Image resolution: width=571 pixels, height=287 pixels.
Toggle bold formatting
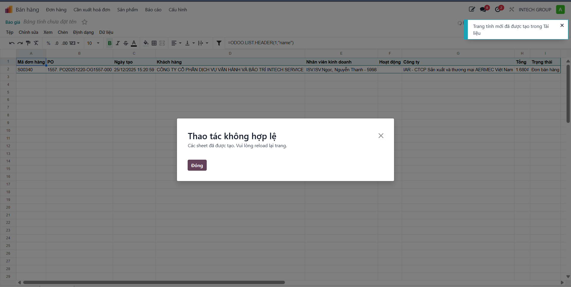[x=110, y=43]
